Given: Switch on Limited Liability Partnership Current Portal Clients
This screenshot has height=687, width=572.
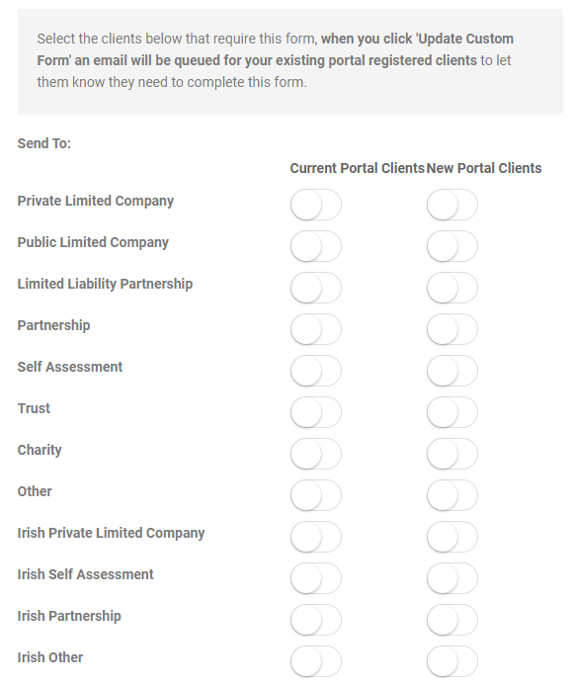Looking at the screenshot, I should click(316, 288).
